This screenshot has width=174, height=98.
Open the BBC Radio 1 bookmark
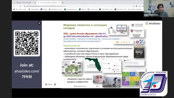click(x=20, y=9)
